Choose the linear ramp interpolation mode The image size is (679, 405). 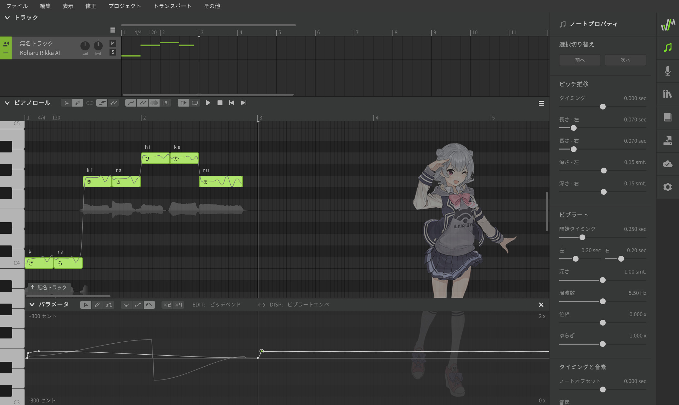click(x=138, y=305)
